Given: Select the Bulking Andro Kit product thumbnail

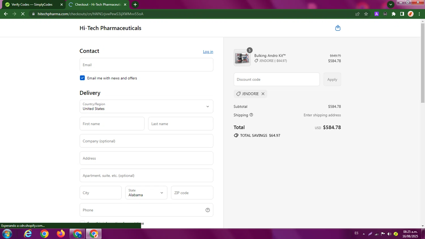Looking at the screenshot, I should click(242, 58).
